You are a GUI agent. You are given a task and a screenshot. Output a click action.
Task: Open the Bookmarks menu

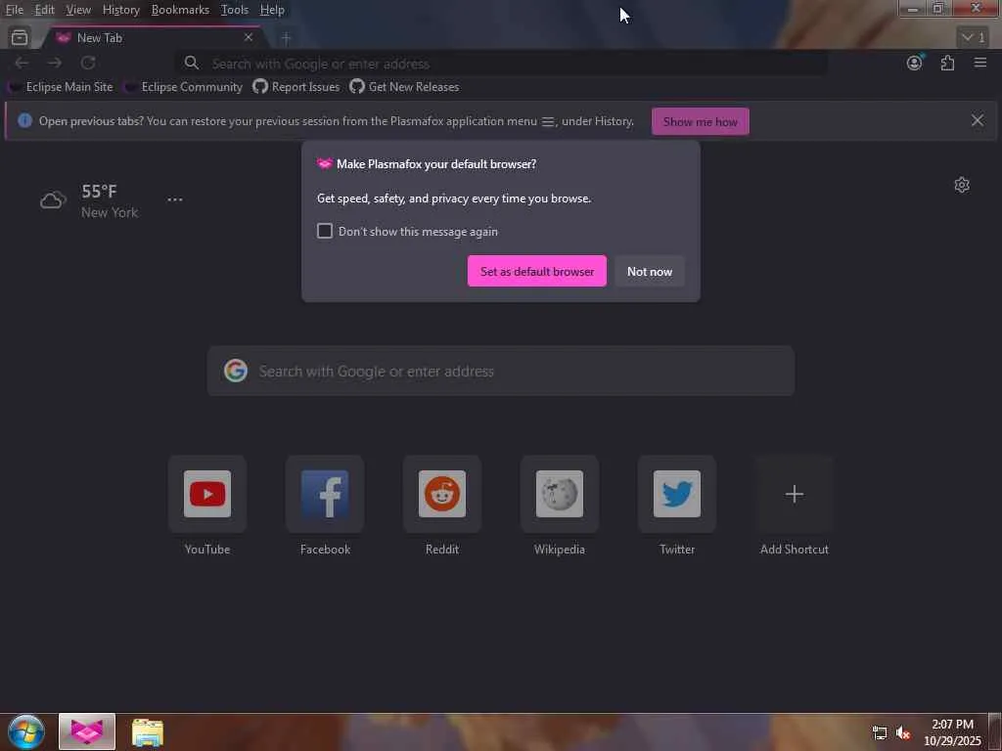pos(180,10)
